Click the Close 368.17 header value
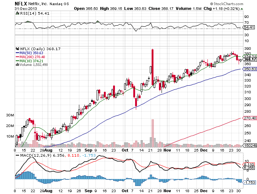Screen dimensions: 257x194 click(x=161, y=8)
